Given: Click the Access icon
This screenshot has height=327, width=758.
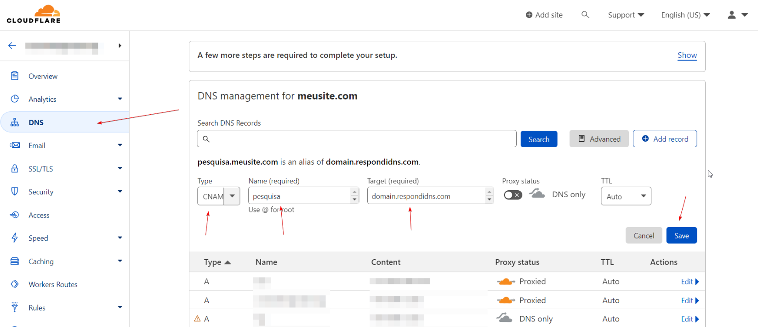Looking at the screenshot, I should click(15, 215).
